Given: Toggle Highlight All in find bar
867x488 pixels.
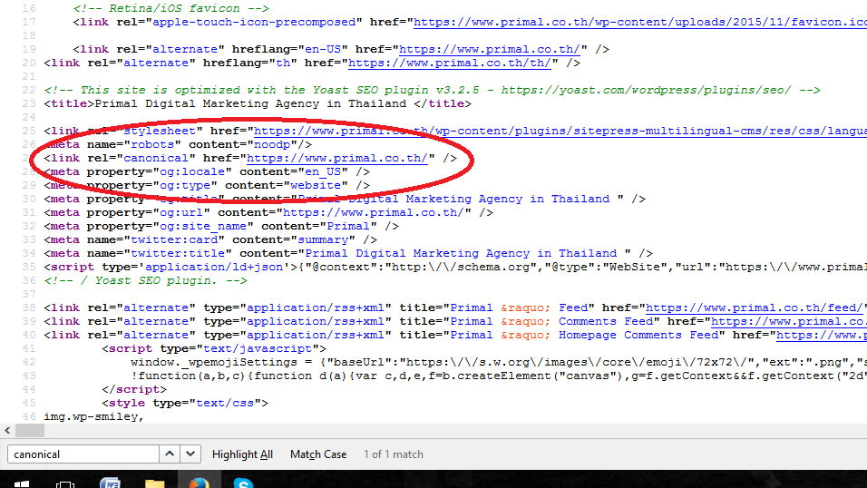Looking at the screenshot, I should [242, 454].
